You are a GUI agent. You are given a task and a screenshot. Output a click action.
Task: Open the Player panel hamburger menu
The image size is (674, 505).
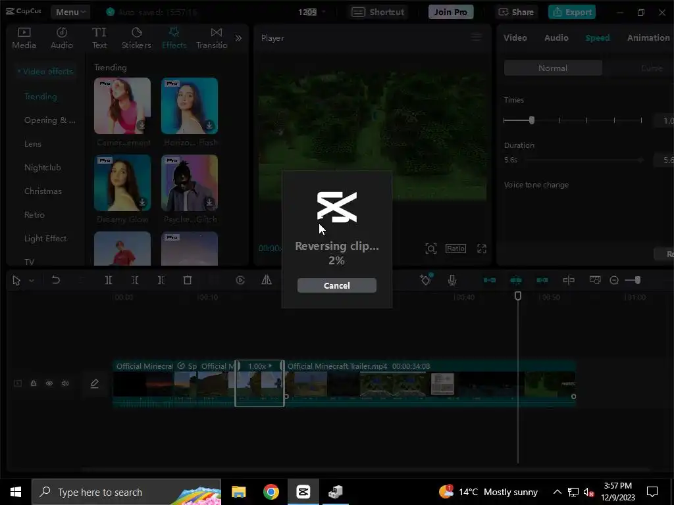476,37
